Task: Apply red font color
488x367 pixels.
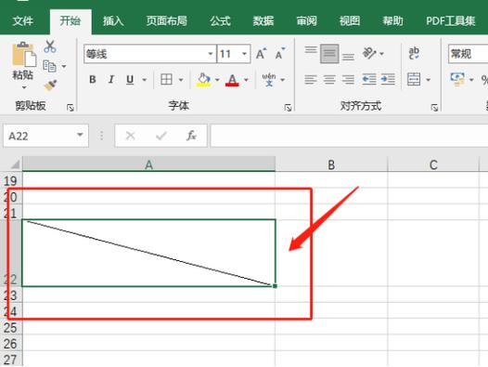Action: (x=232, y=80)
